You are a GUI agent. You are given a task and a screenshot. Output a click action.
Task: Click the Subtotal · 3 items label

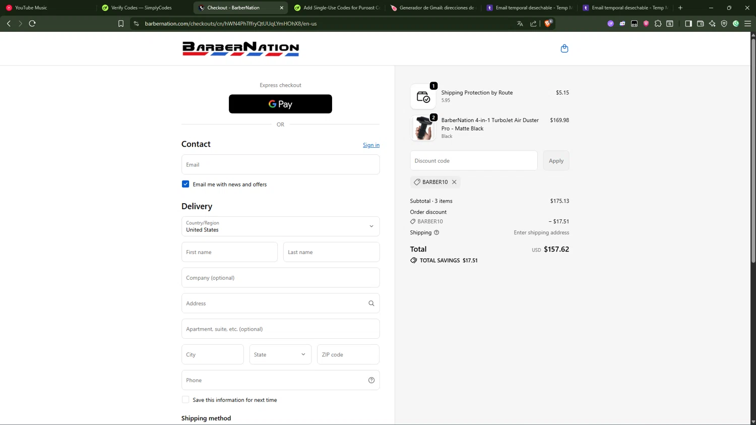pos(431,201)
